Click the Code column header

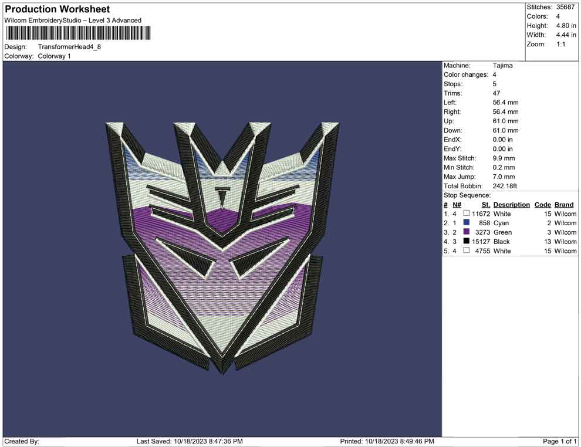[x=543, y=205]
